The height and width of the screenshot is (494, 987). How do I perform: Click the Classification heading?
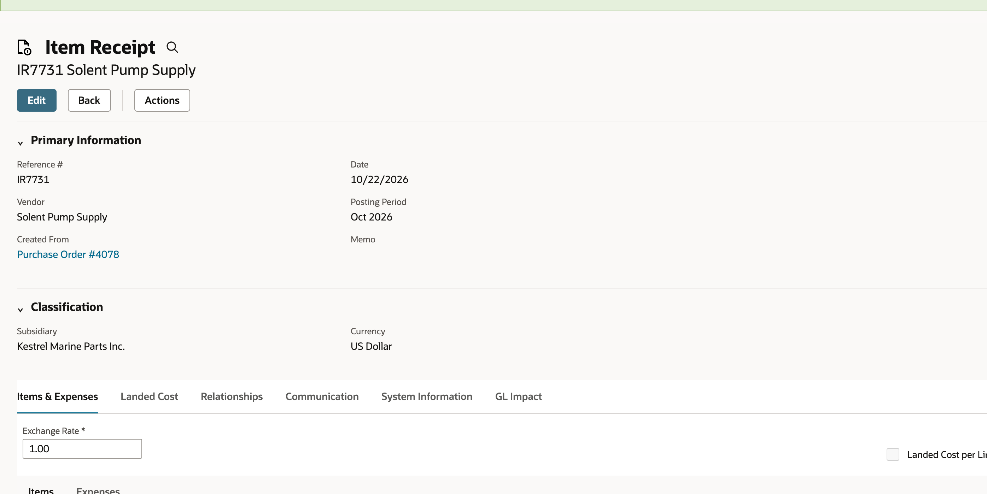click(67, 307)
